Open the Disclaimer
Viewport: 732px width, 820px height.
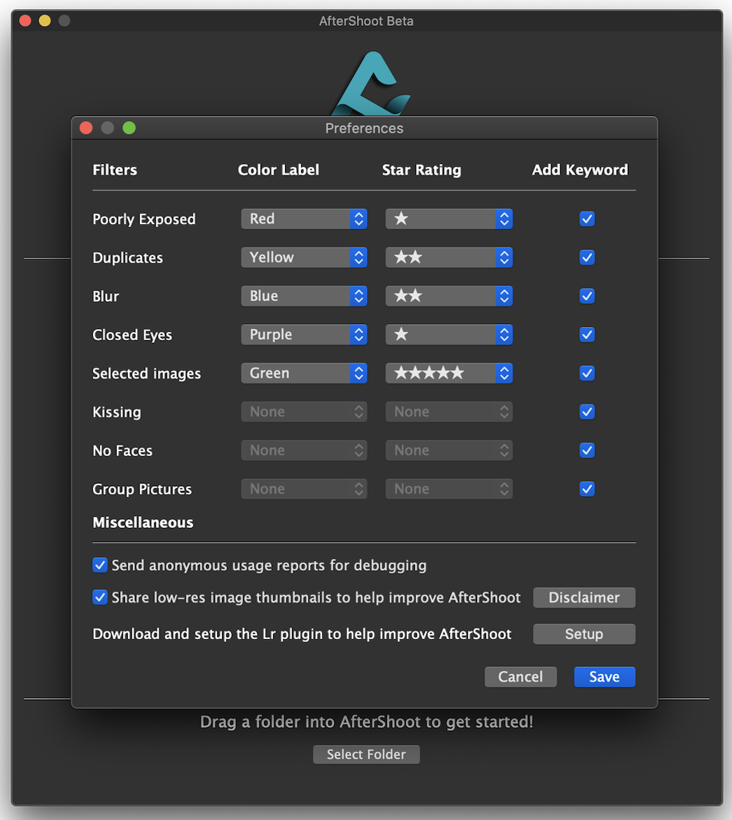[x=584, y=598]
